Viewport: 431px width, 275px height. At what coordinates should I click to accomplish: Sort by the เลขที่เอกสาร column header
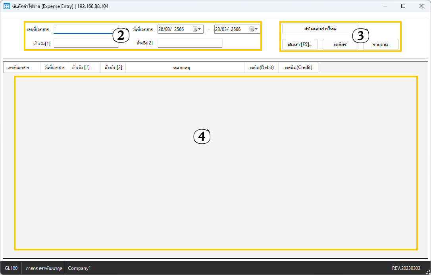(21, 67)
